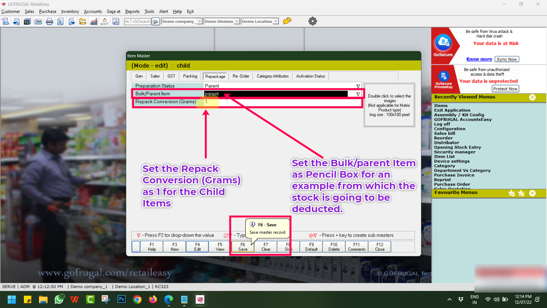Click the EXIT power icon
Viewport: 547px width, 308px height.
pyautogui.click(x=105, y=21)
